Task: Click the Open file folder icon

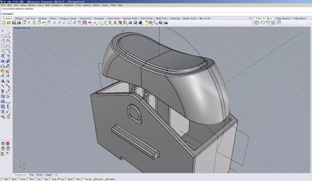Action: (8, 23)
